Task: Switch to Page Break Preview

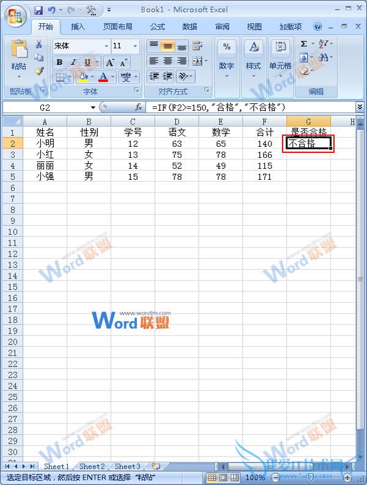Action: (x=234, y=478)
